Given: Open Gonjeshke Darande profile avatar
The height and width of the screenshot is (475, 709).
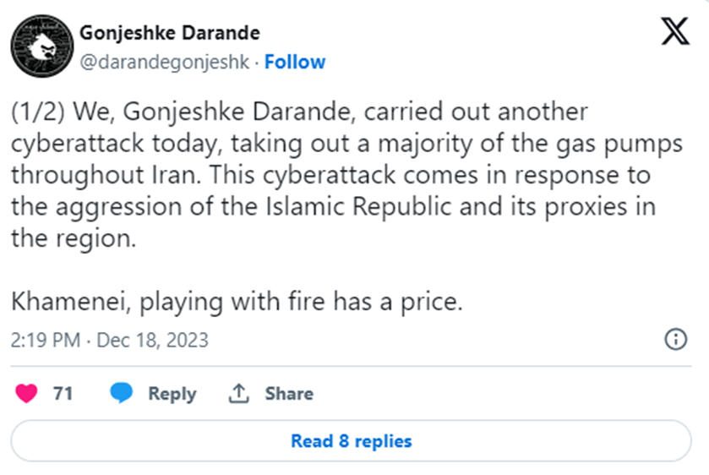Looking at the screenshot, I should pos(39,46).
